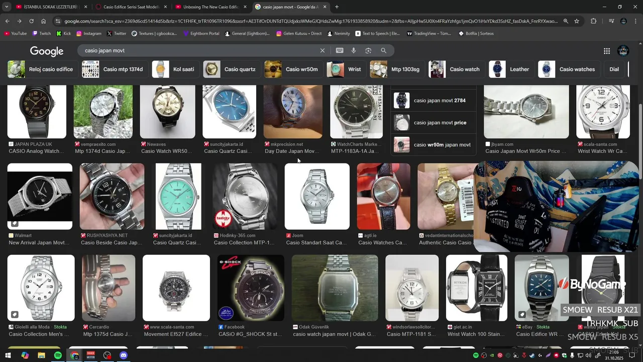Choose related search casio japan movt price
Image resolution: width=643 pixels, height=362 pixels.
pyautogui.click(x=434, y=123)
